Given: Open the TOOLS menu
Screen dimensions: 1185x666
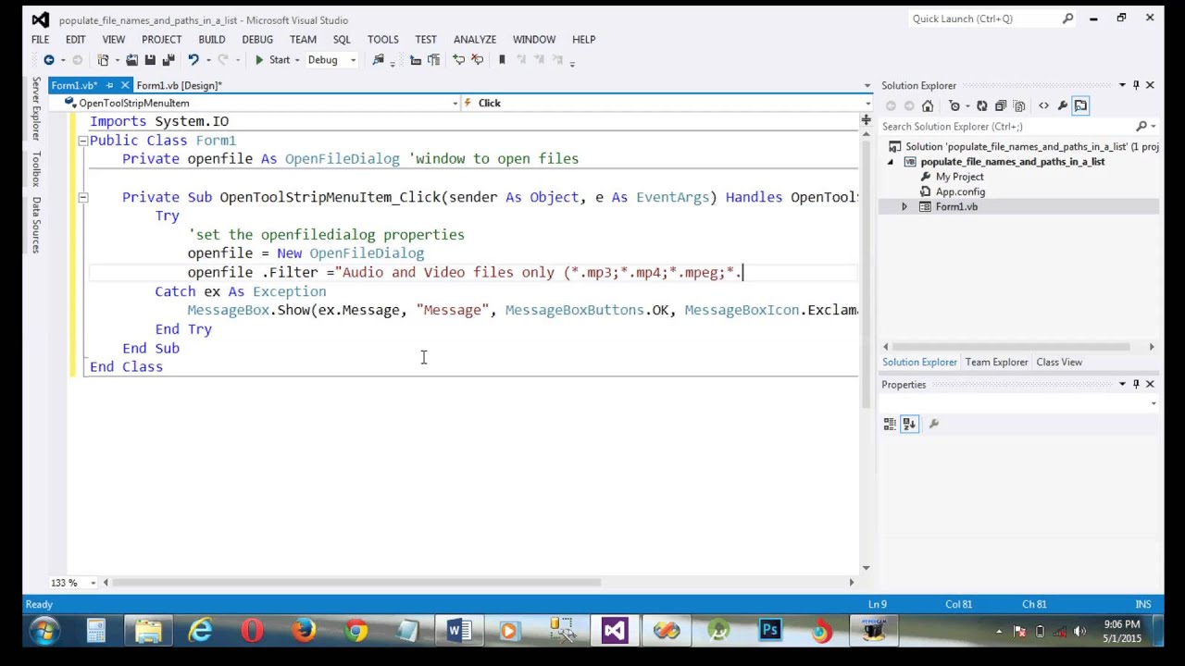Looking at the screenshot, I should (x=382, y=40).
